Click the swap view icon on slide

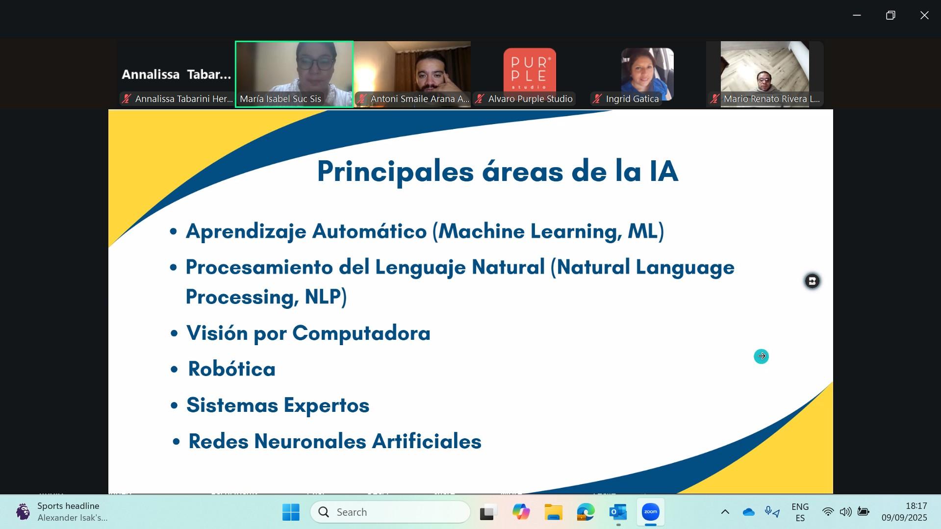(812, 281)
